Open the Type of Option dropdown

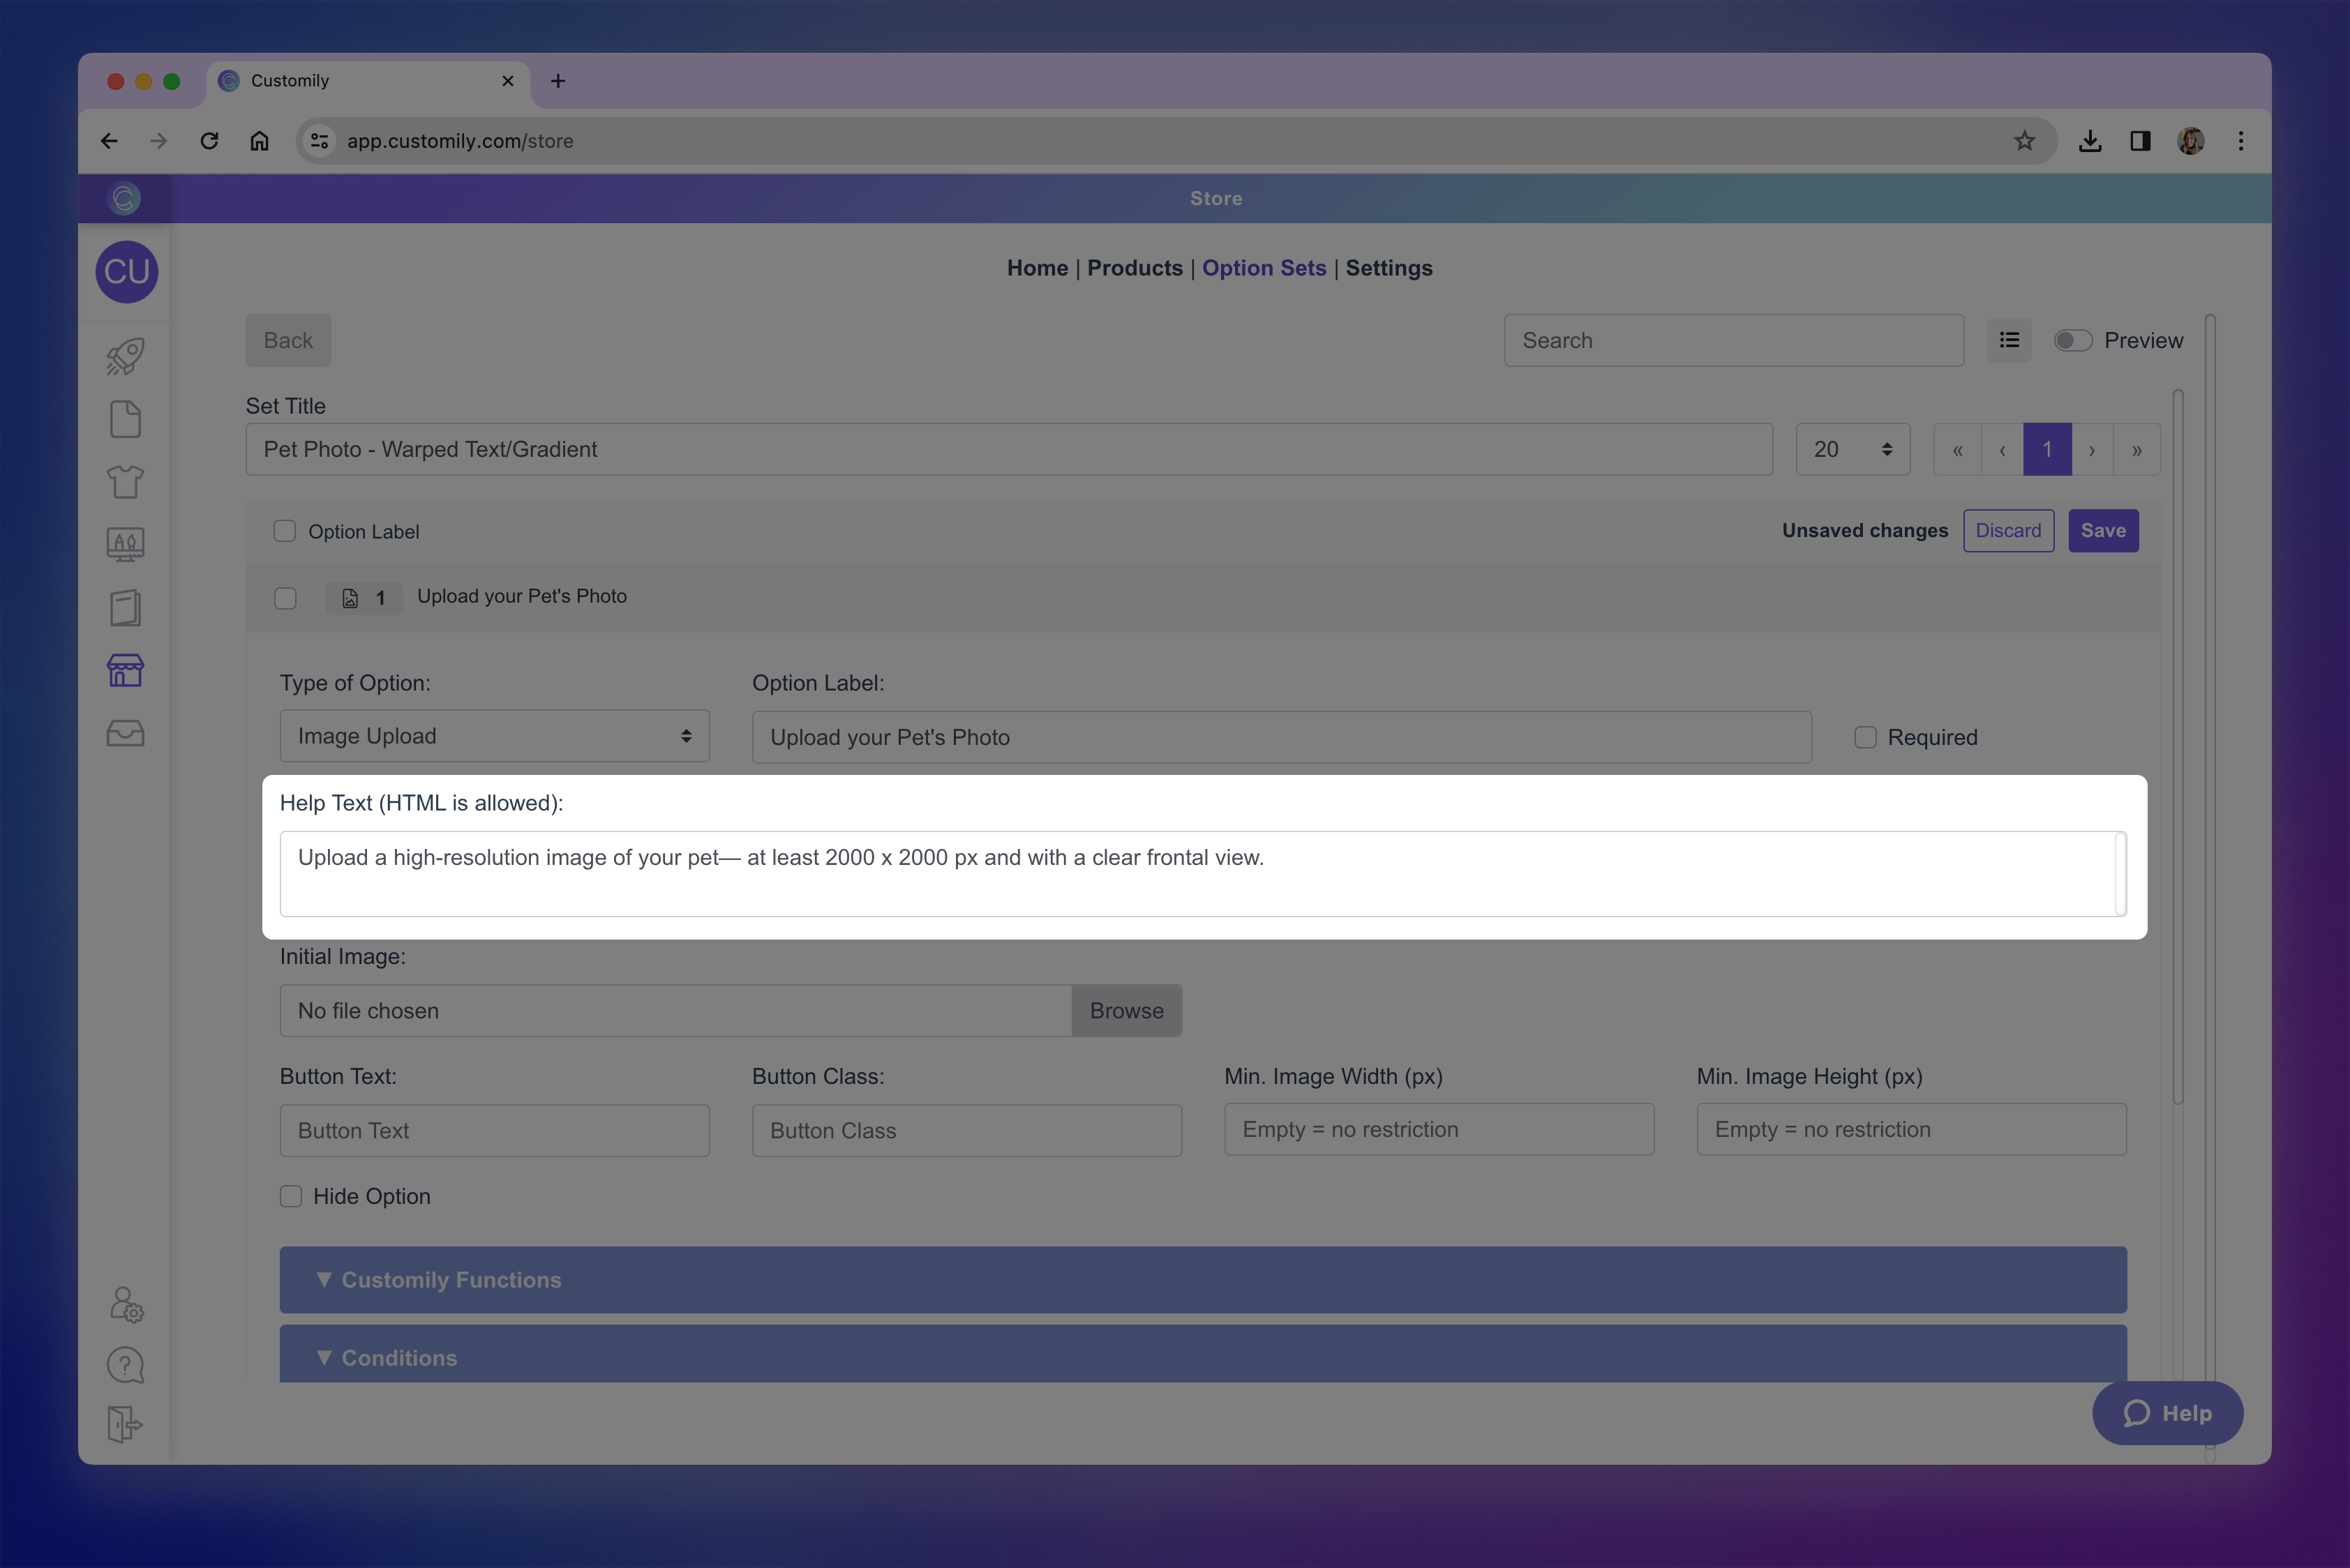tap(494, 736)
